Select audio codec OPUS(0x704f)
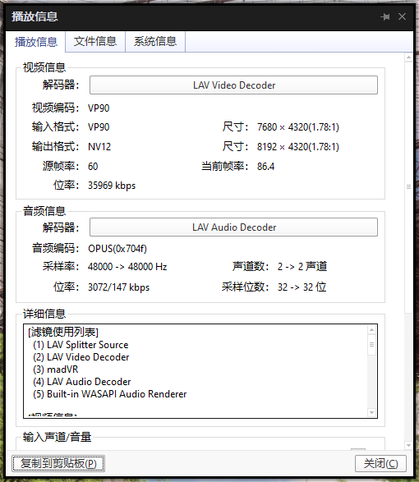419x482 pixels. pyautogui.click(x=117, y=248)
